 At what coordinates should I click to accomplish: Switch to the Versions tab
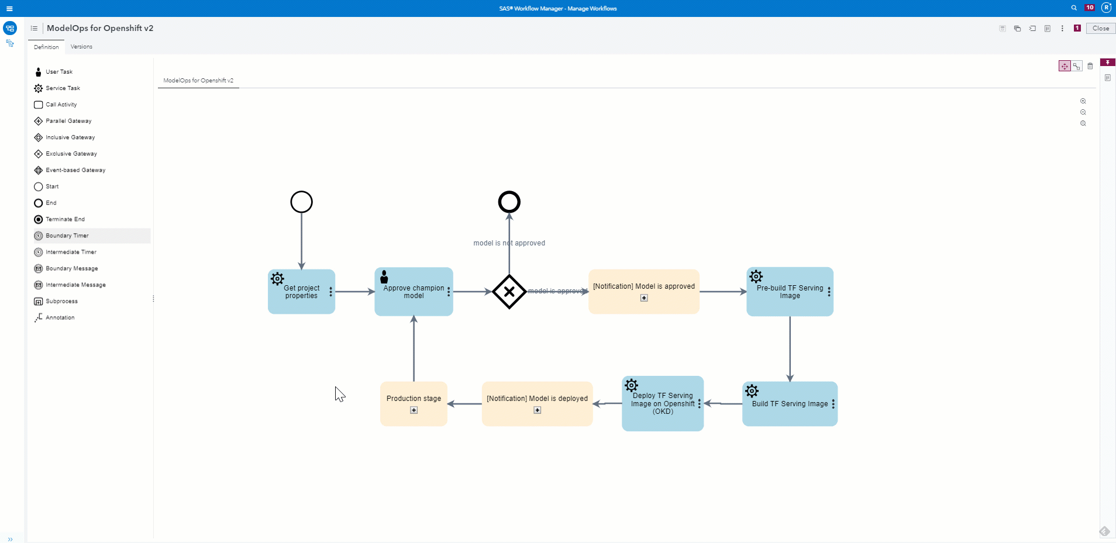pyautogui.click(x=81, y=47)
